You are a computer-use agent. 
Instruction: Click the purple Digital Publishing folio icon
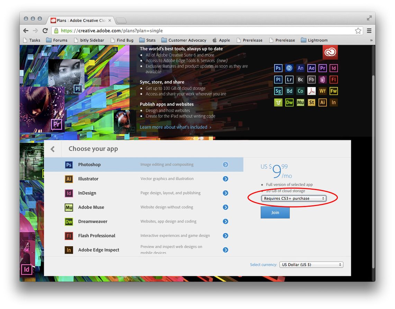[x=322, y=79]
